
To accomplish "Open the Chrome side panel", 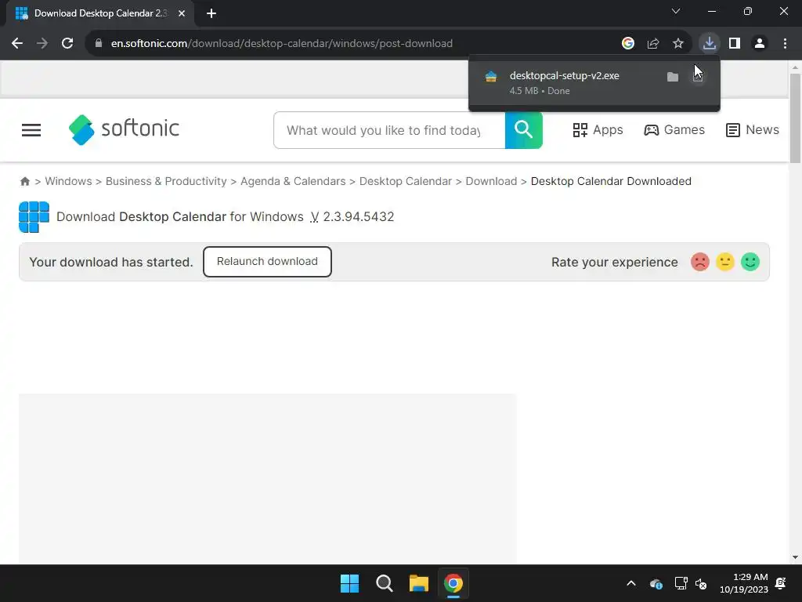I will click(735, 44).
